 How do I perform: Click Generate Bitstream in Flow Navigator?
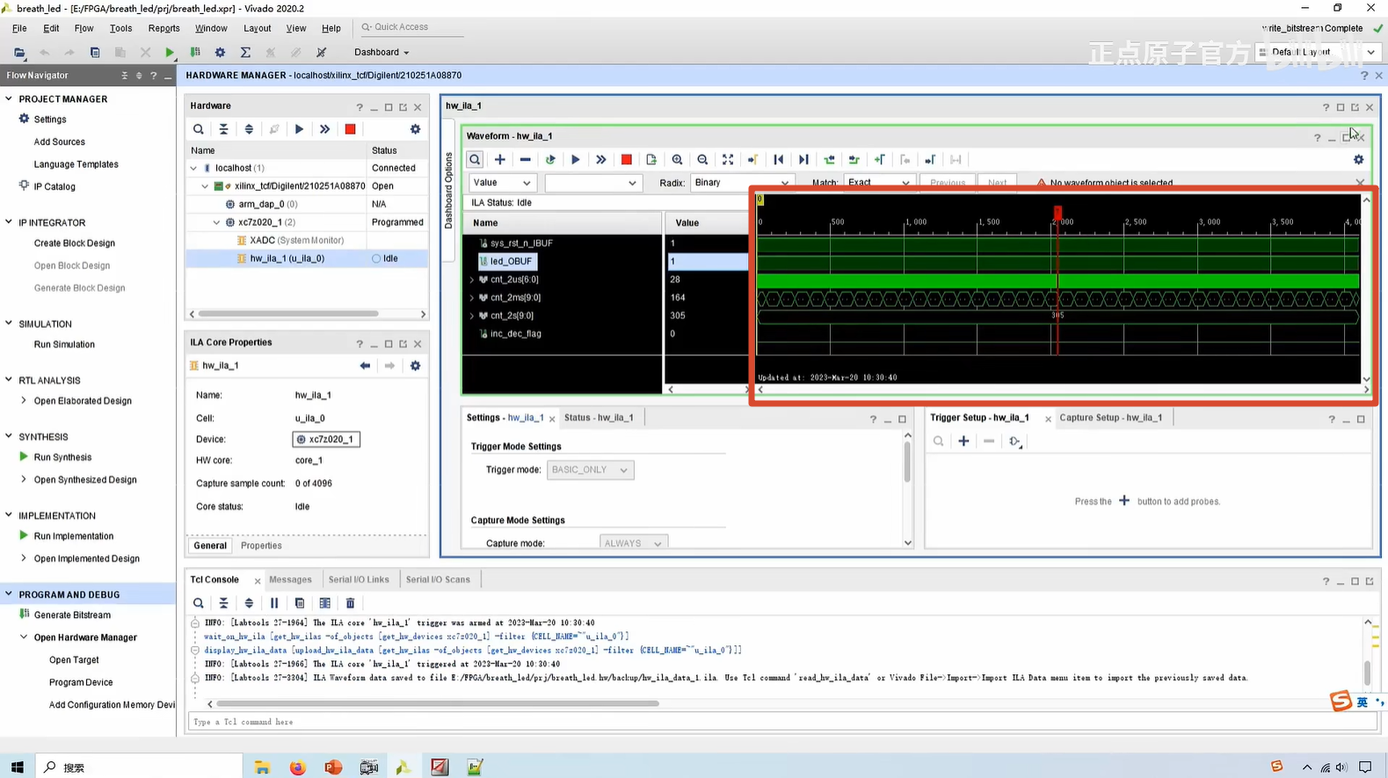click(x=72, y=615)
